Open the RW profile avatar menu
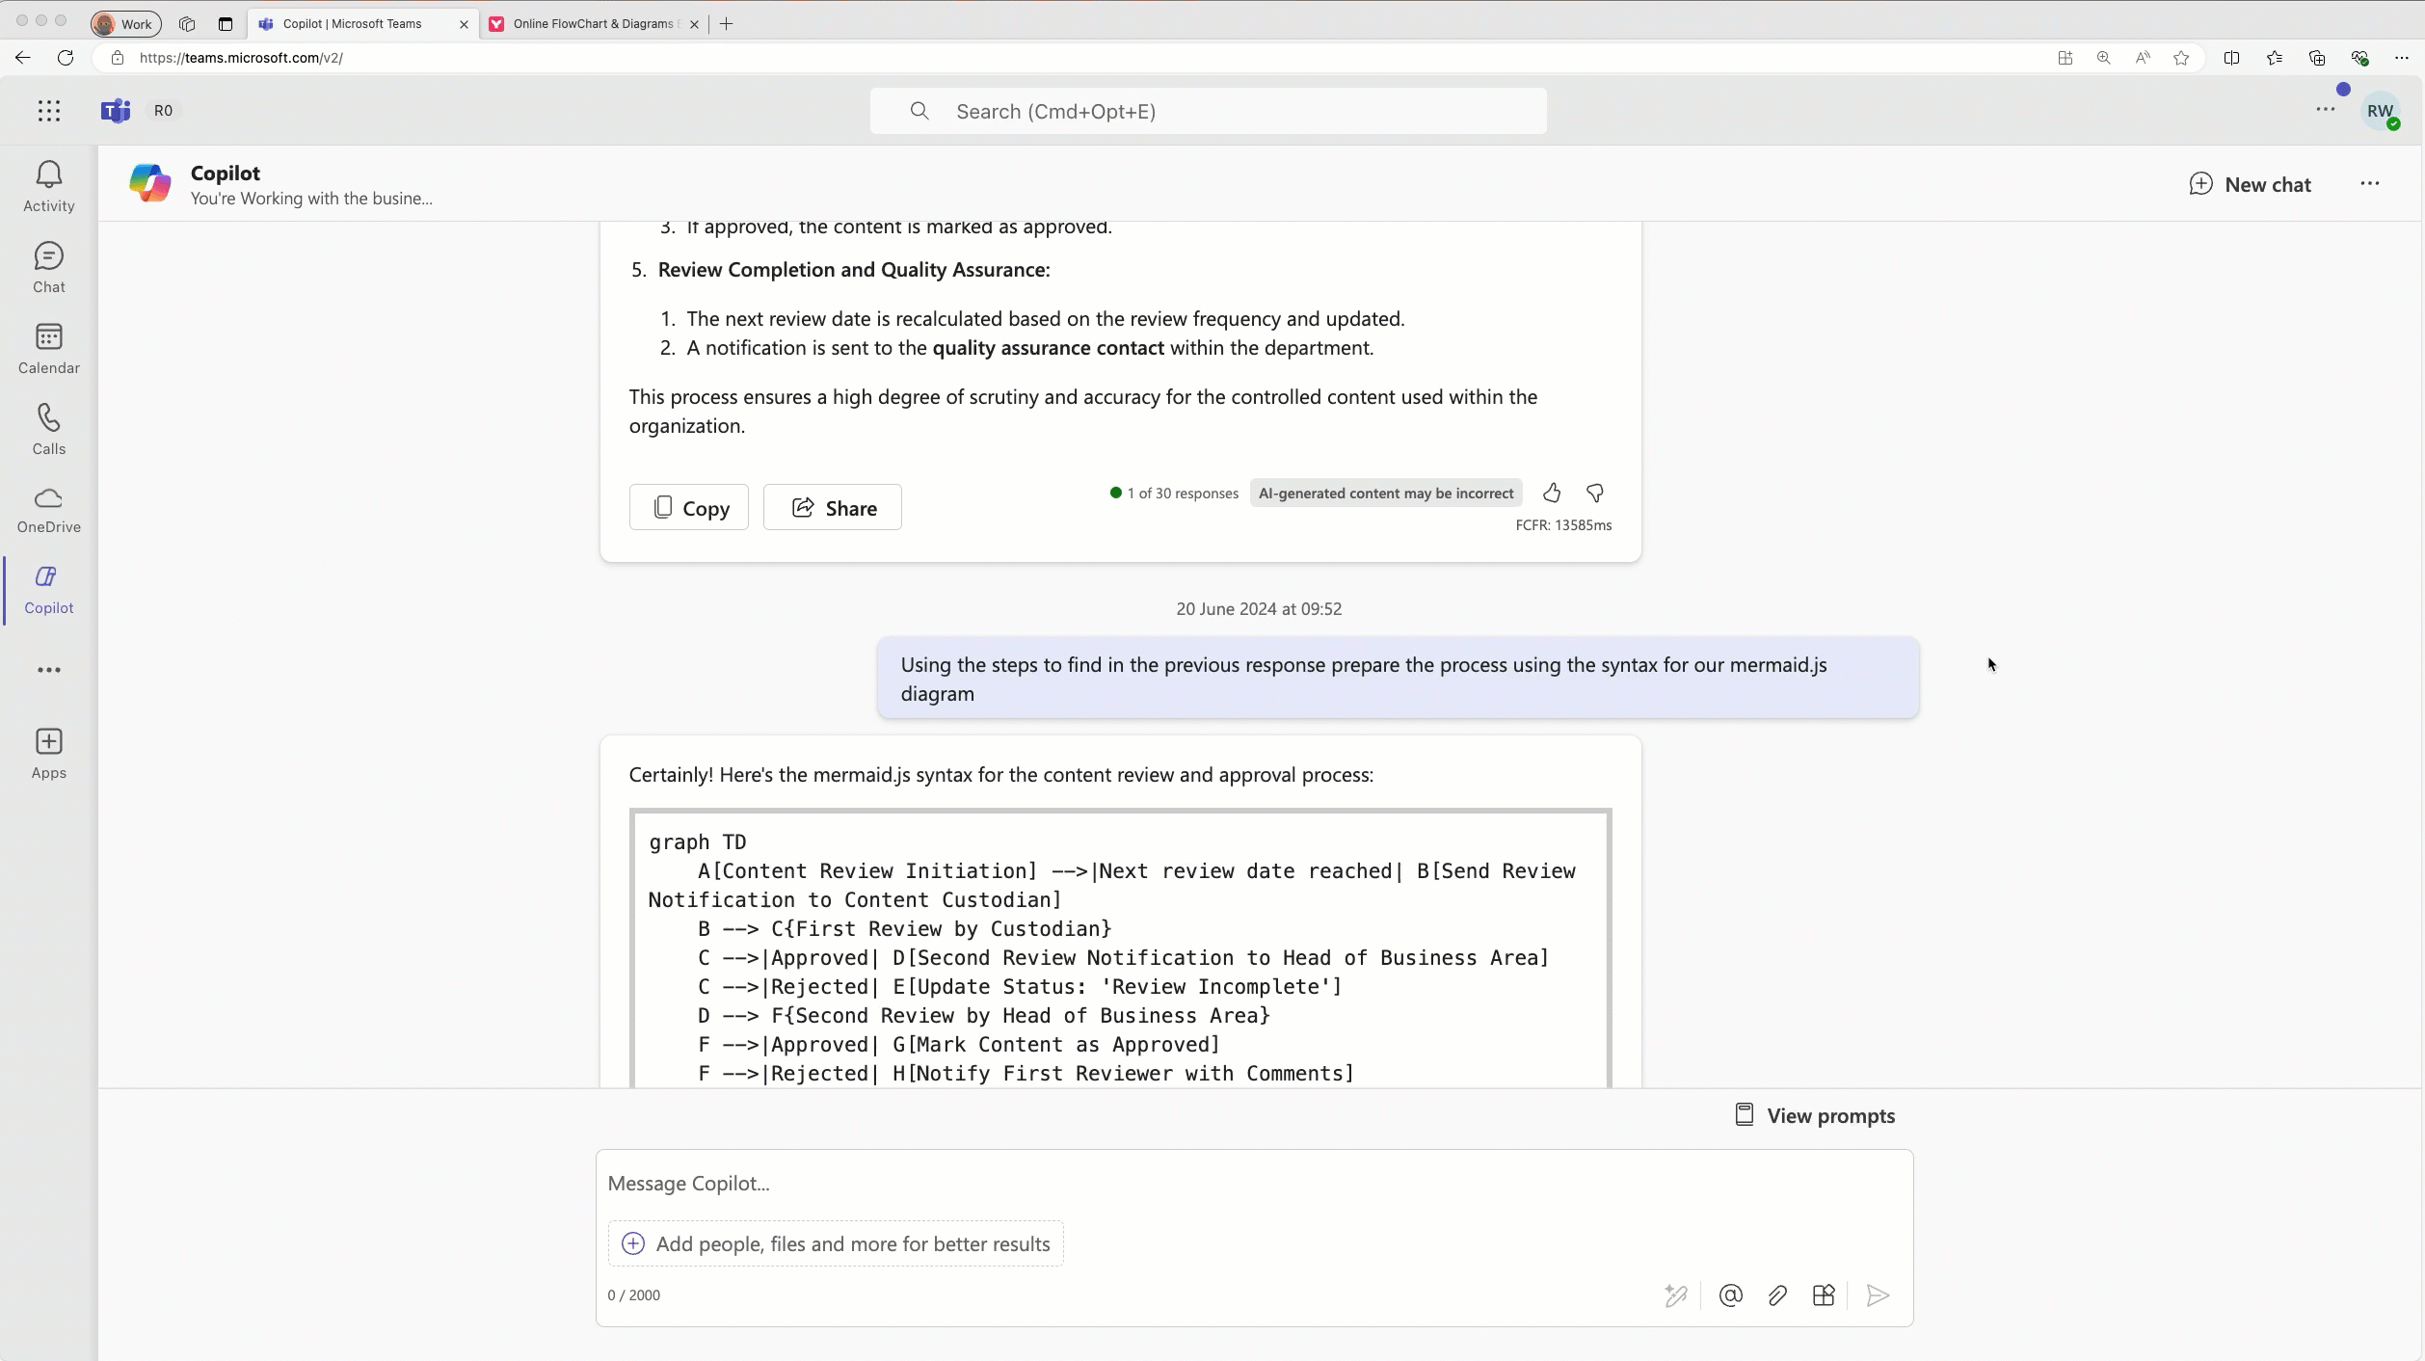 click(x=2381, y=111)
